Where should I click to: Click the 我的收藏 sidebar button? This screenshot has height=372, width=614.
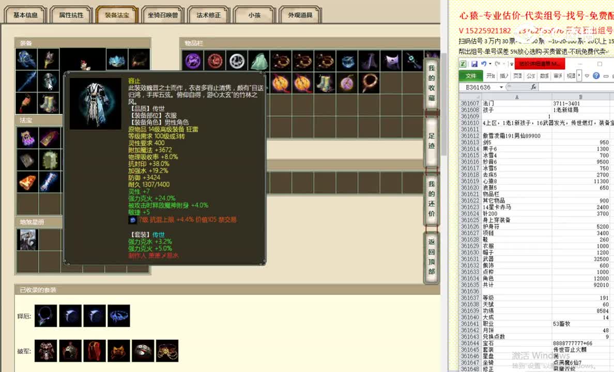432,75
